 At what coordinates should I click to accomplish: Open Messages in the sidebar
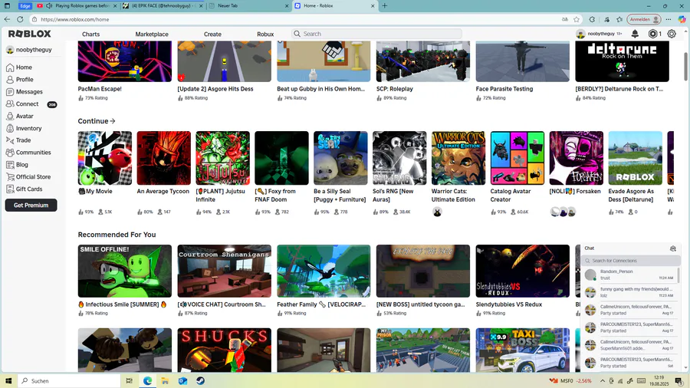coord(25,92)
